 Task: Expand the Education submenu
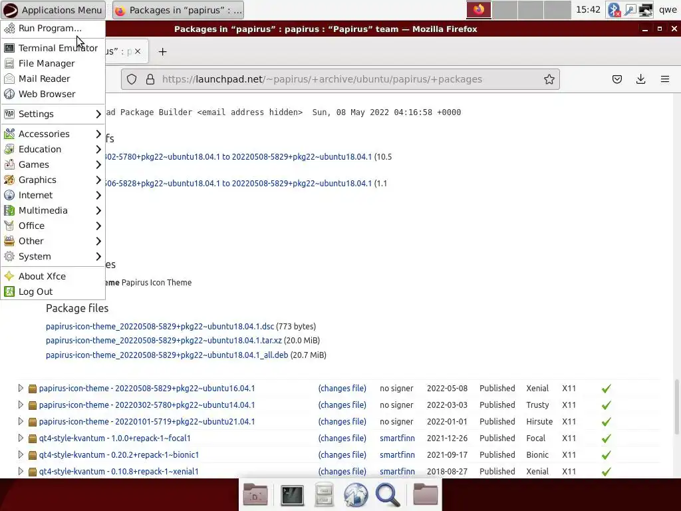[53, 149]
